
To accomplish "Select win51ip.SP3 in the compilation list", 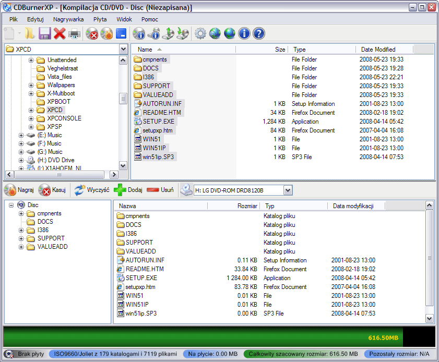I will pos(141,313).
